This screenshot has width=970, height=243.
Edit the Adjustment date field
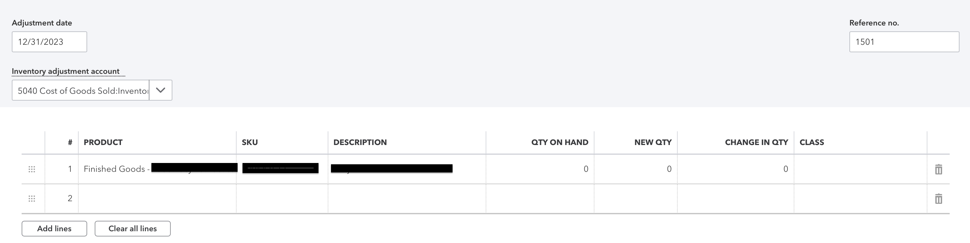click(49, 42)
